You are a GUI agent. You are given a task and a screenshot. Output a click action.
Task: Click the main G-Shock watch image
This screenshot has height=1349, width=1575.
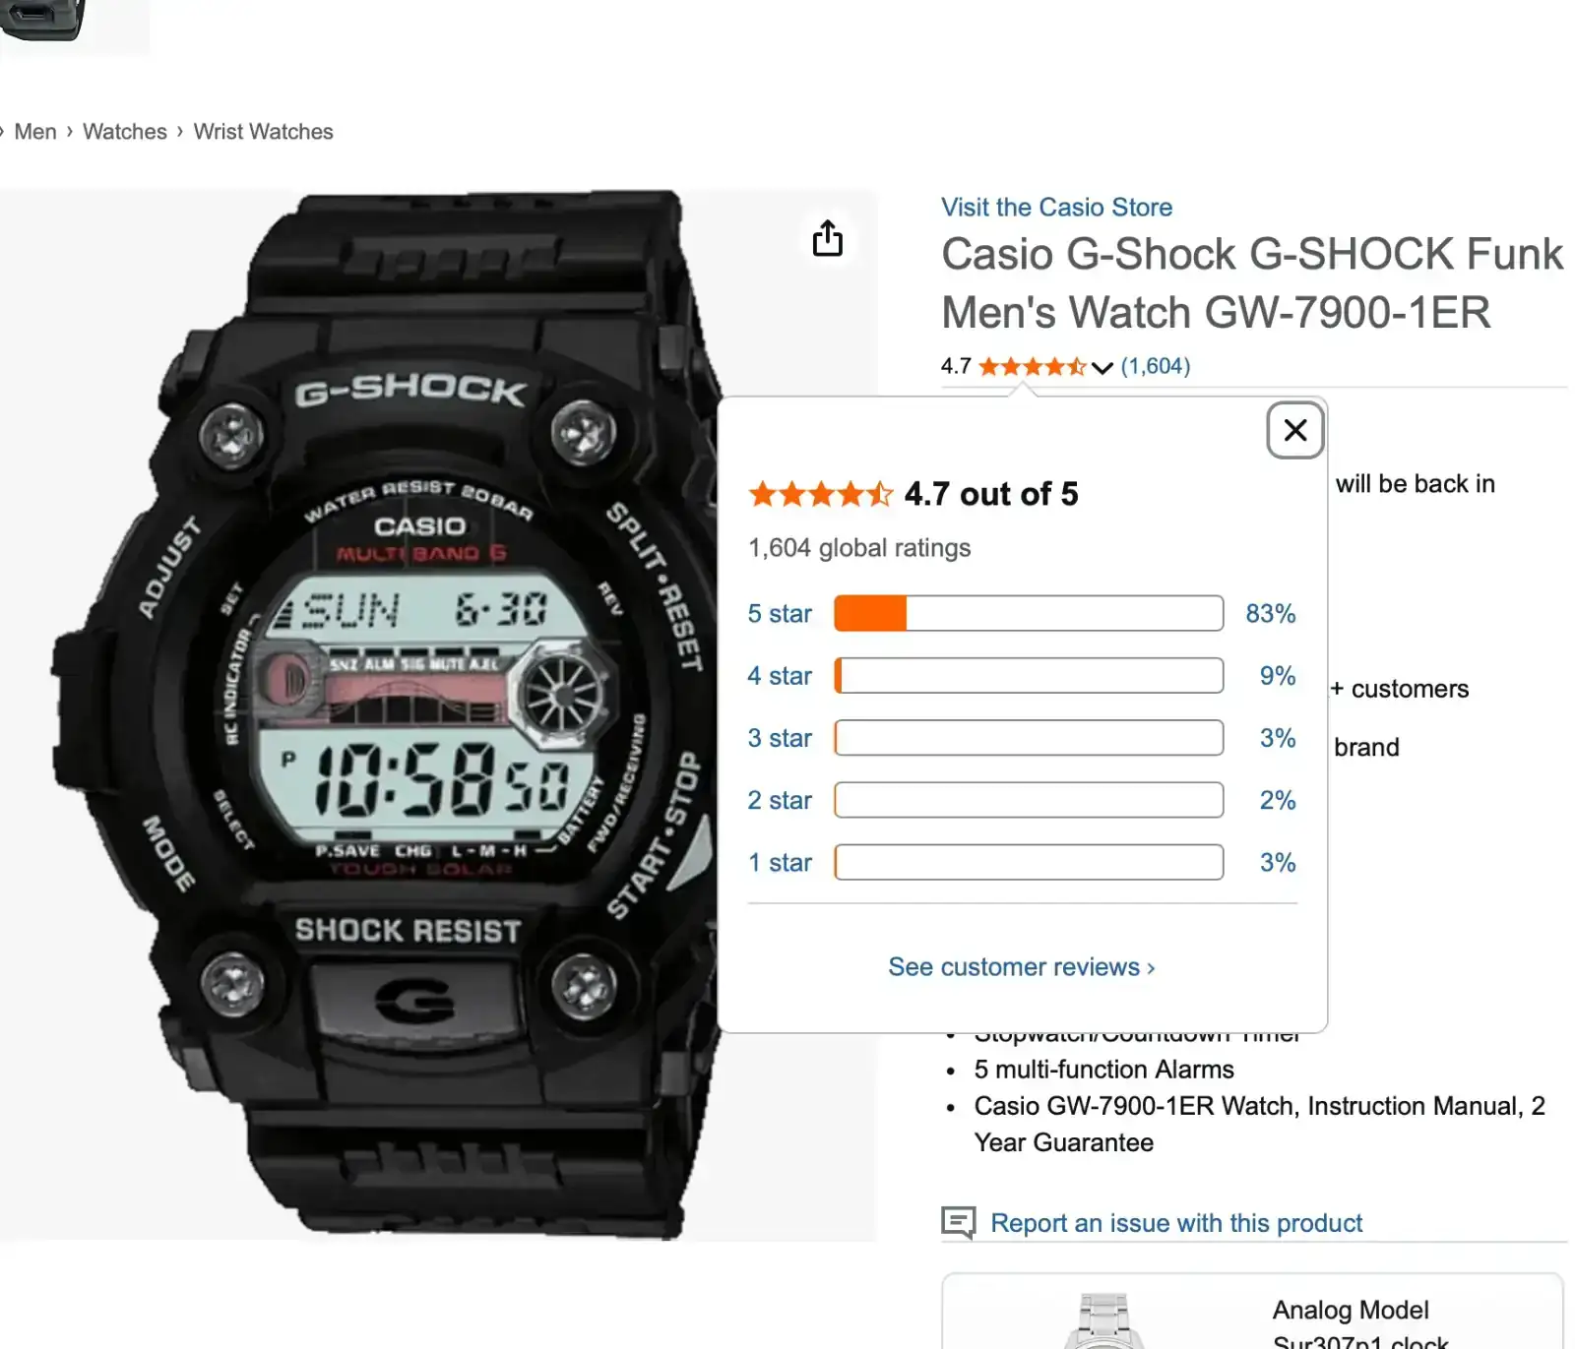click(394, 715)
